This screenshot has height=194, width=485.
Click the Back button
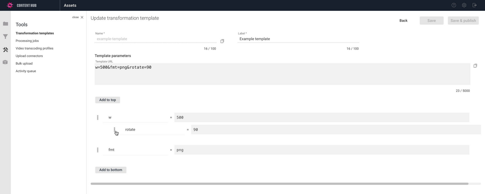[x=403, y=21]
